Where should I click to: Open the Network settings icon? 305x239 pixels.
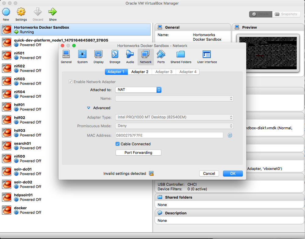tap(145, 56)
